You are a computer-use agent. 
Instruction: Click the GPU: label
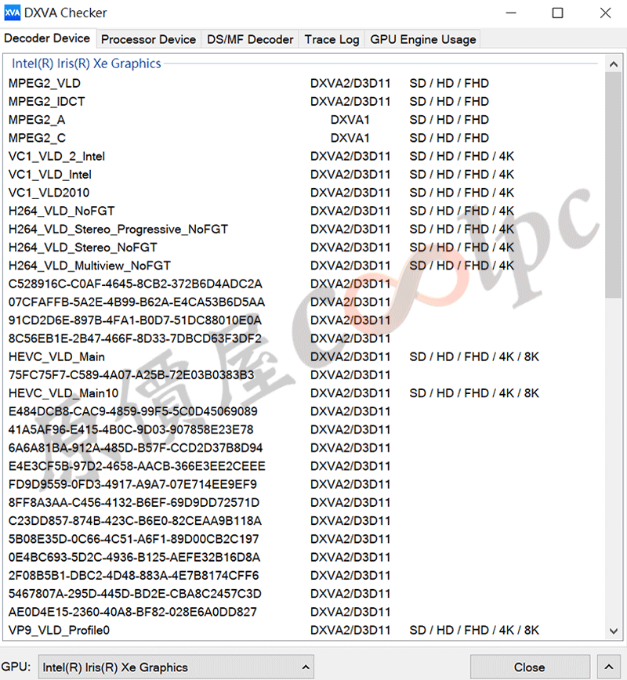click(16, 667)
